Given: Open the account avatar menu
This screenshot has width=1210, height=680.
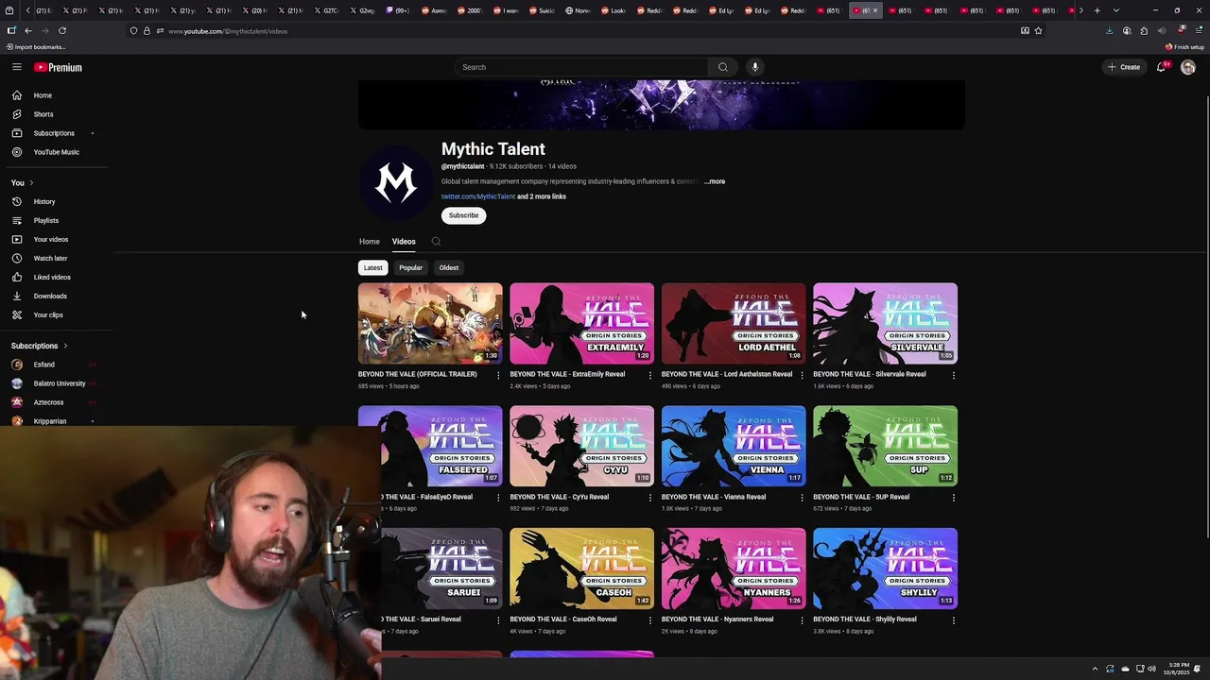Looking at the screenshot, I should click(x=1188, y=67).
